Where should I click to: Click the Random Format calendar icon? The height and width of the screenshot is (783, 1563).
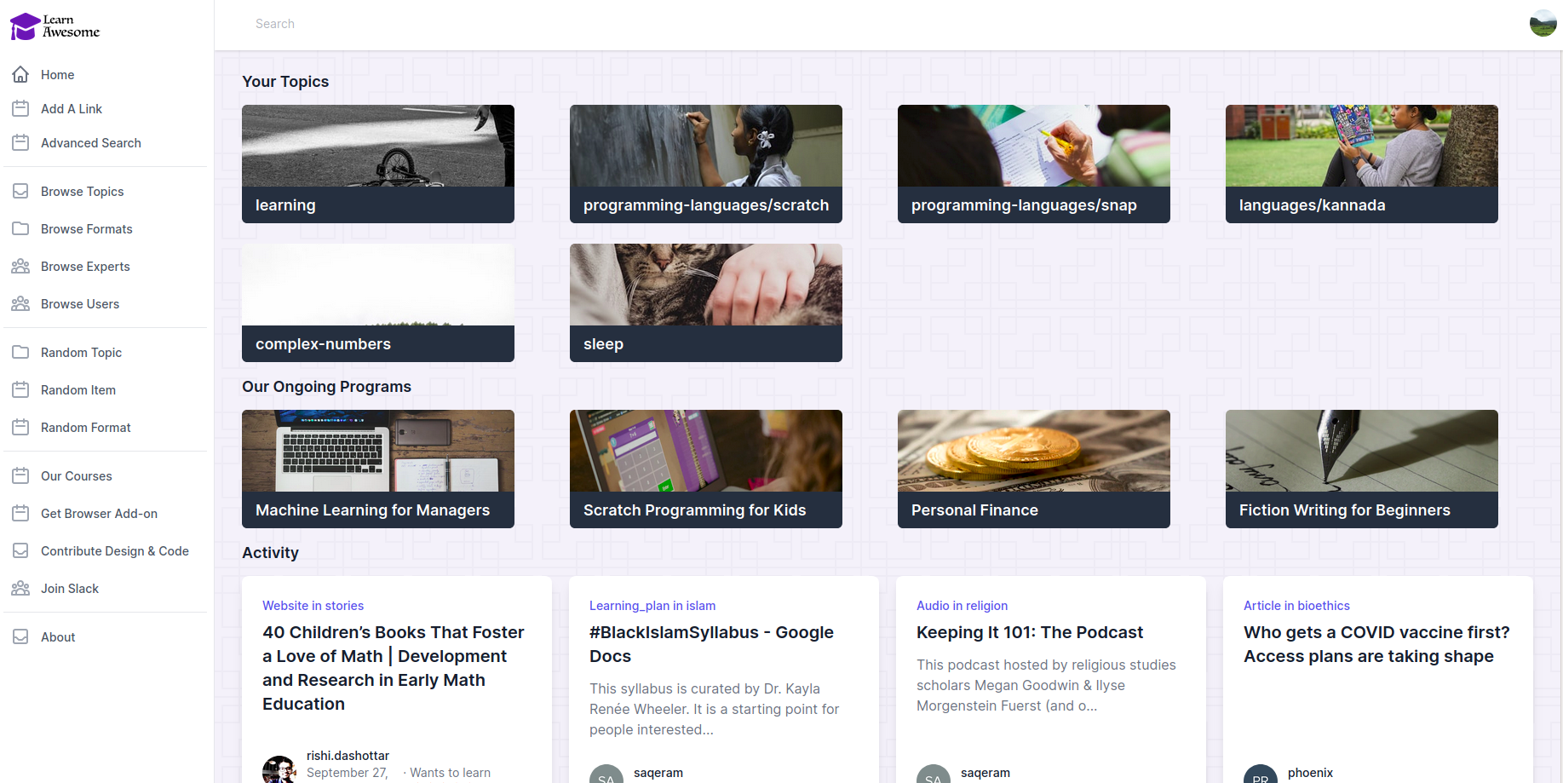click(x=20, y=428)
